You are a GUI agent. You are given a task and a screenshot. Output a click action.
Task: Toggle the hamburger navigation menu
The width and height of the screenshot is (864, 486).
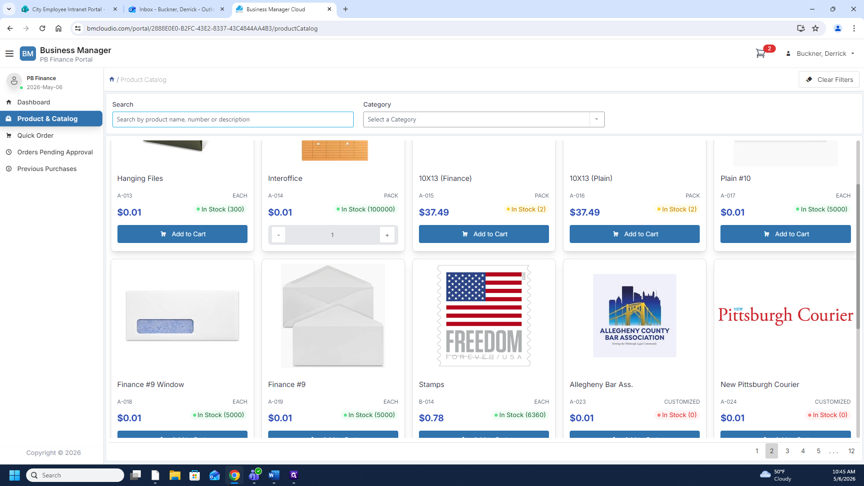pyautogui.click(x=9, y=54)
